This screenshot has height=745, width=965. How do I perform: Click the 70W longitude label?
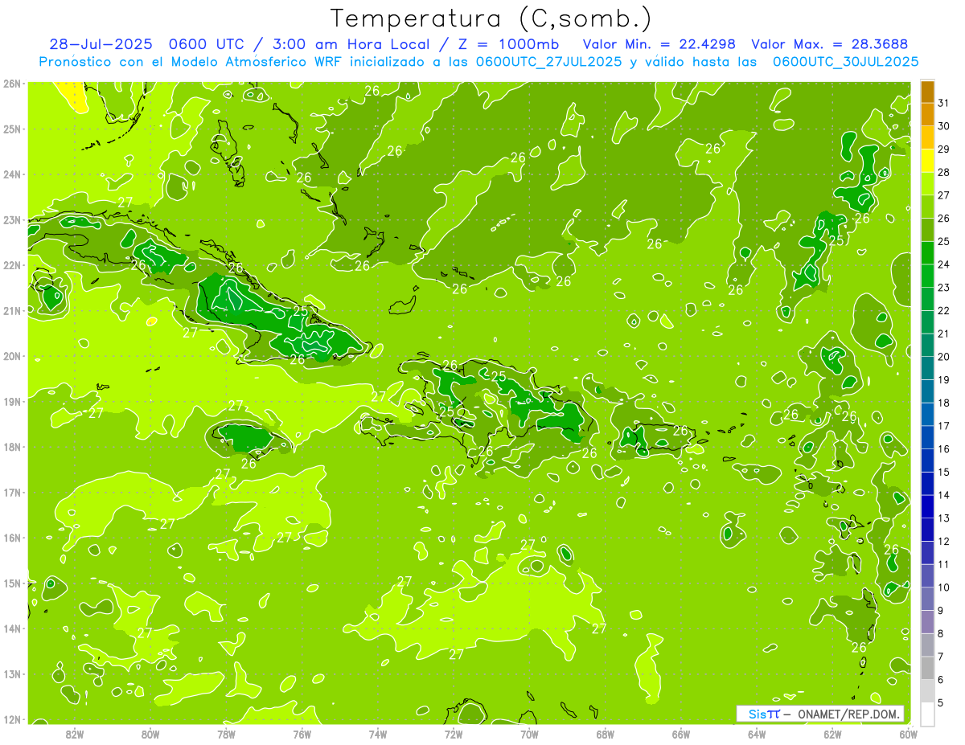tap(529, 734)
